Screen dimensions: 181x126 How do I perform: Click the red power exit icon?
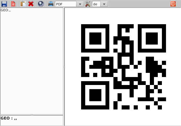click(x=173, y=4)
